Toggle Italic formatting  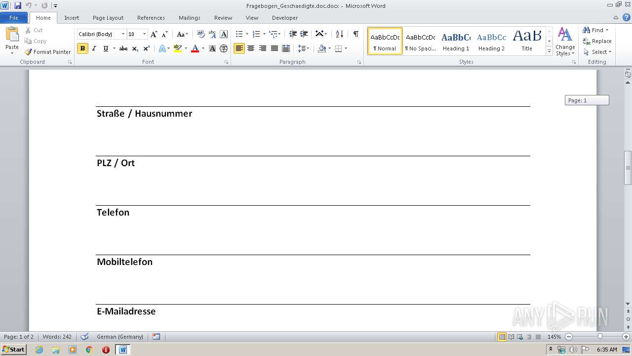click(x=94, y=48)
